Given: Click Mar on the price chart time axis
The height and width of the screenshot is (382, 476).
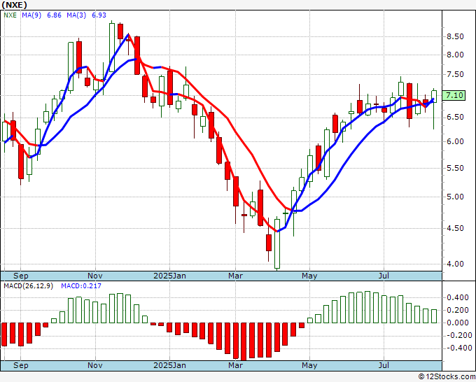Looking at the screenshot, I should coord(236,276).
